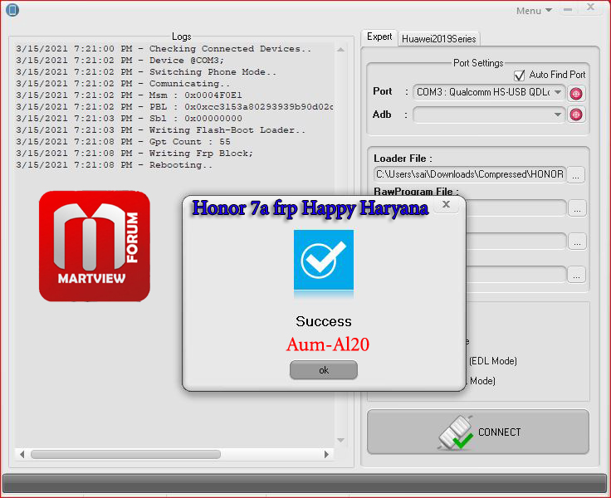Viewport: 611px width, 498px height.
Task: Click the 'Rebooting..' log line
Action: click(115, 165)
